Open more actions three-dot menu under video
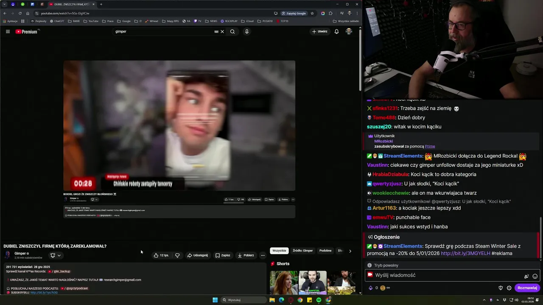Image resolution: width=543 pixels, height=305 pixels. (x=263, y=255)
